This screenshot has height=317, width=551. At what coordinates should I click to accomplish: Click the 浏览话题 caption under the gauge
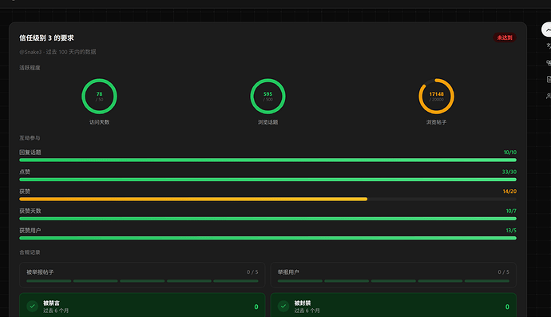click(268, 122)
